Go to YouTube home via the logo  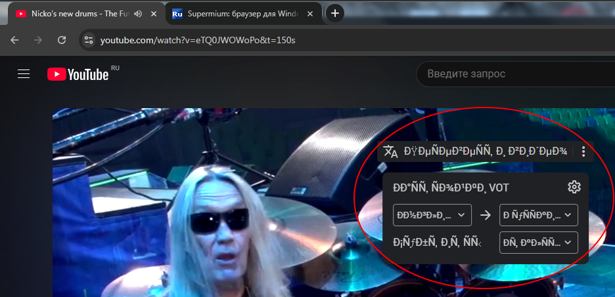pyautogui.click(x=78, y=74)
